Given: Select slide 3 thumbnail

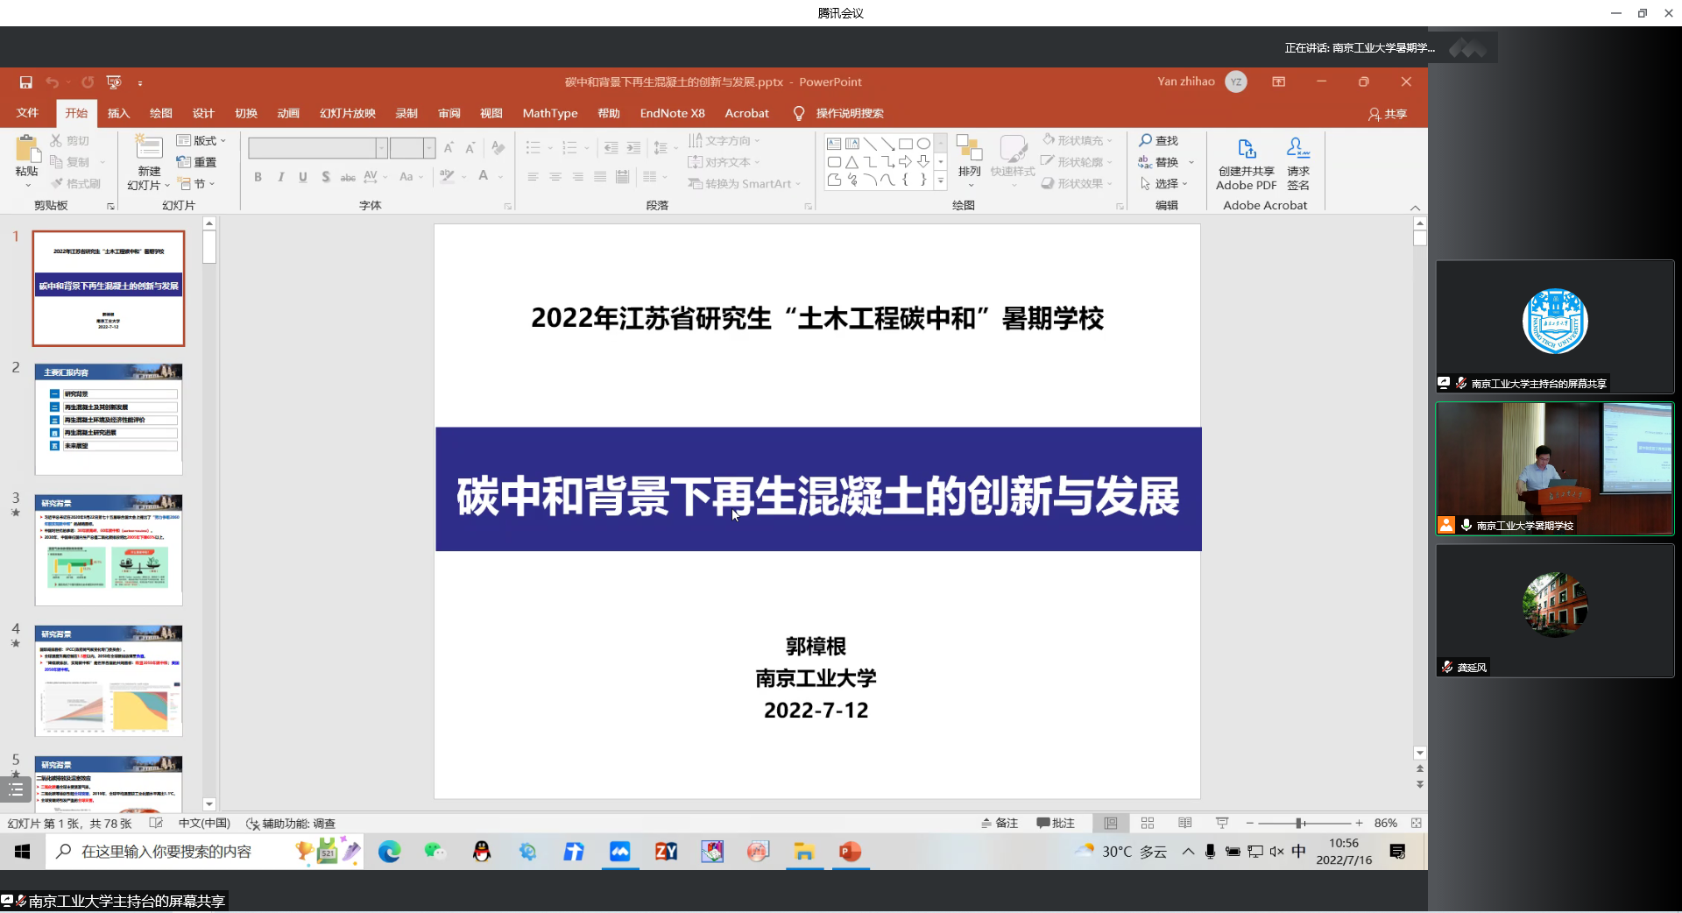Looking at the screenshot, I should [109, 549].
